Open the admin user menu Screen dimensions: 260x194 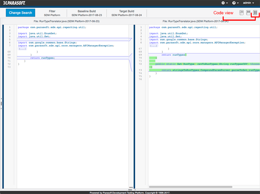(x=248, y=3)
